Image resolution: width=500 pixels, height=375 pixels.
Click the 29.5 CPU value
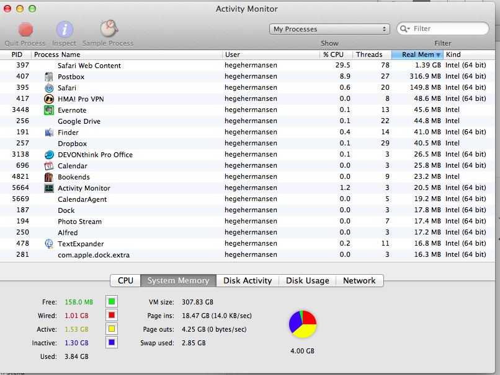(343, 65)
